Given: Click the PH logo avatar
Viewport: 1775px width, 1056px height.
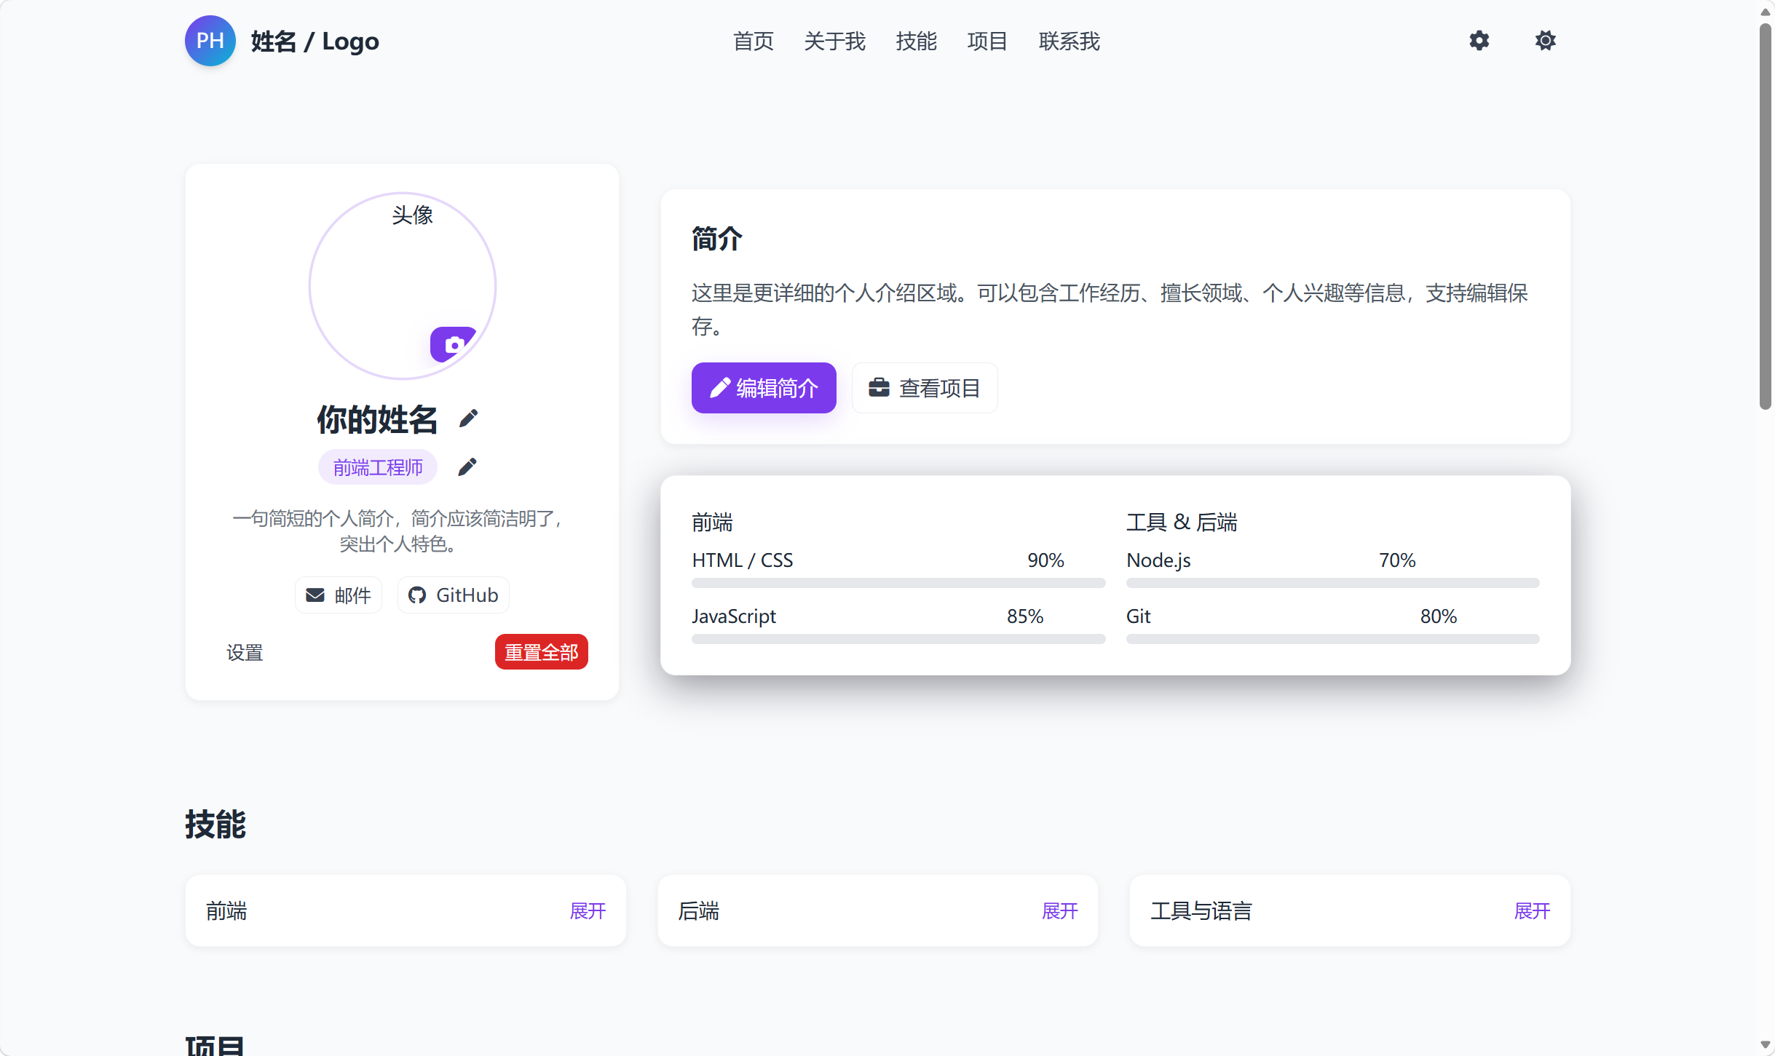Looking at the screenshot, I should click(x=210, y=41).
